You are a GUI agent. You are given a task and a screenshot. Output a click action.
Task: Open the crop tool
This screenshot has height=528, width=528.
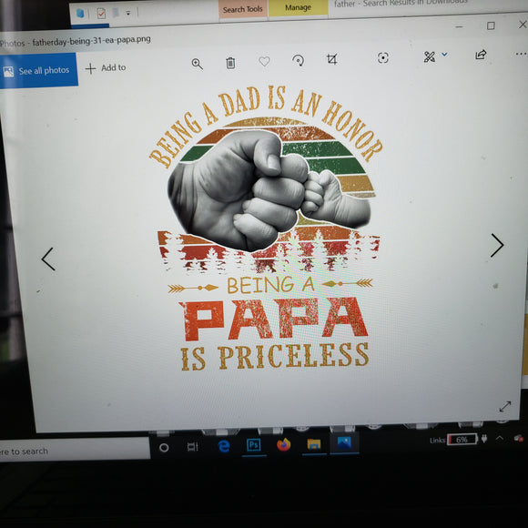click(x=331, y=59)
